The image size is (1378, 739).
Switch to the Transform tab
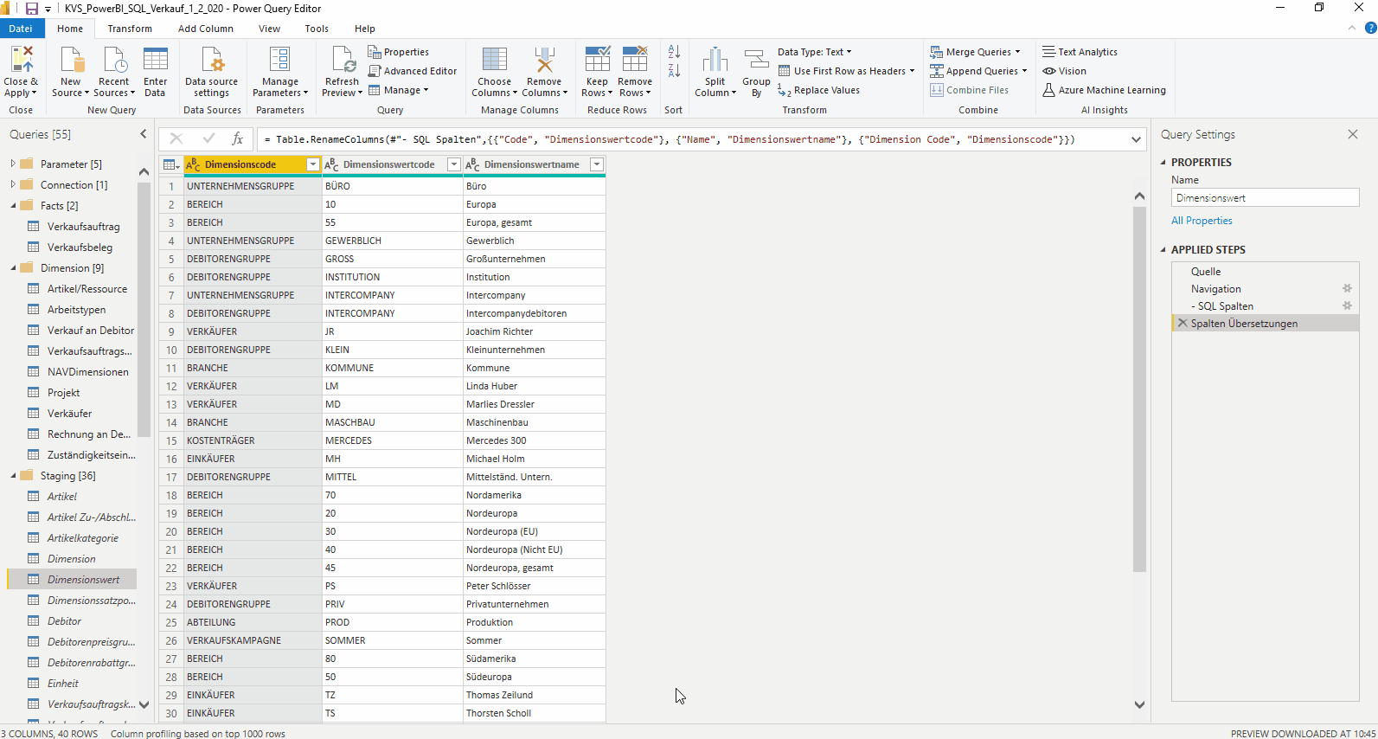[130, 29]
